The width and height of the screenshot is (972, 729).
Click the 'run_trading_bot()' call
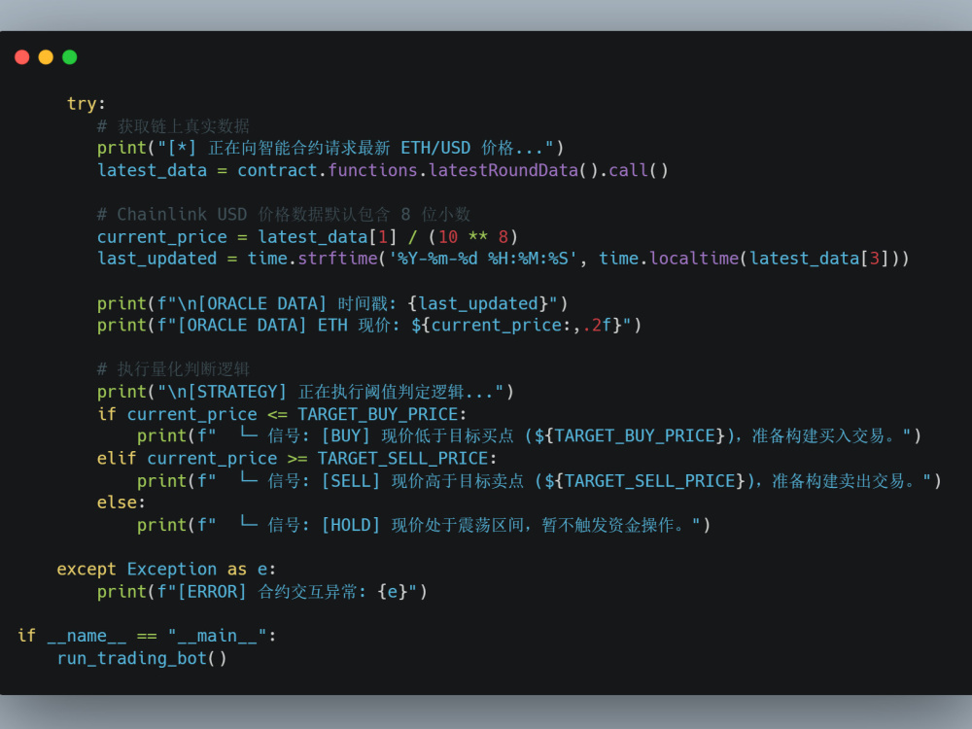click(x=142, y=658)
